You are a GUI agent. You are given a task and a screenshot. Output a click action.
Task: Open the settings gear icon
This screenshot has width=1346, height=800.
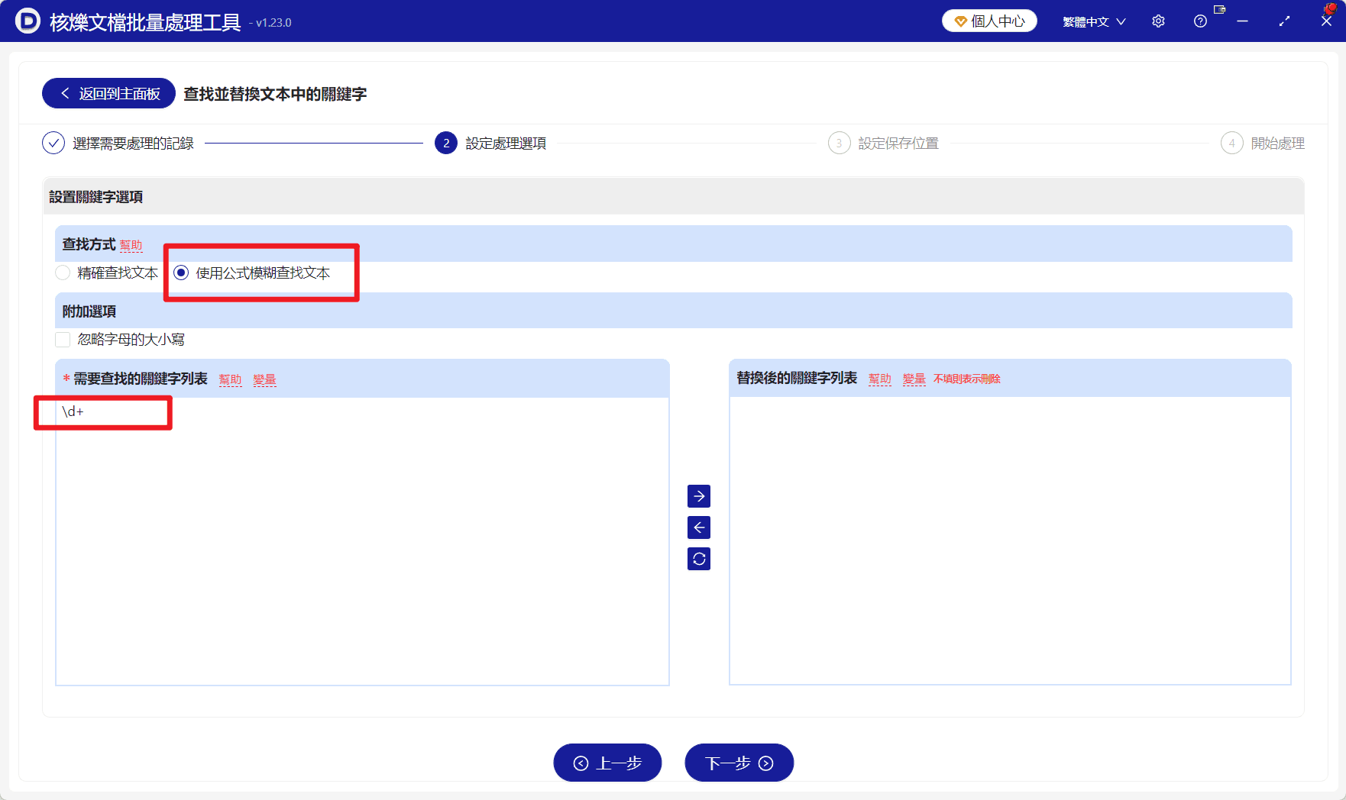coord(1158,21)
